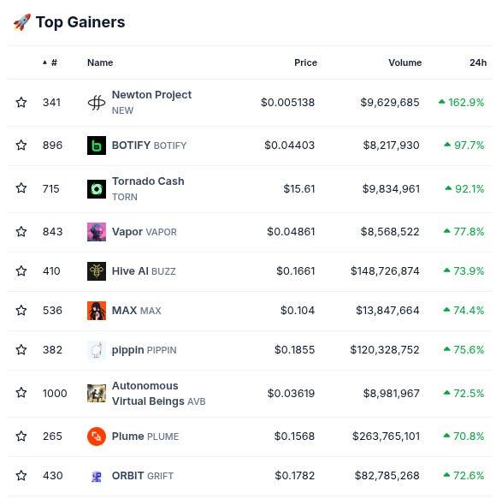Star Newton Project as favorite
The image size is (496, 499).
tap(21, 102)
